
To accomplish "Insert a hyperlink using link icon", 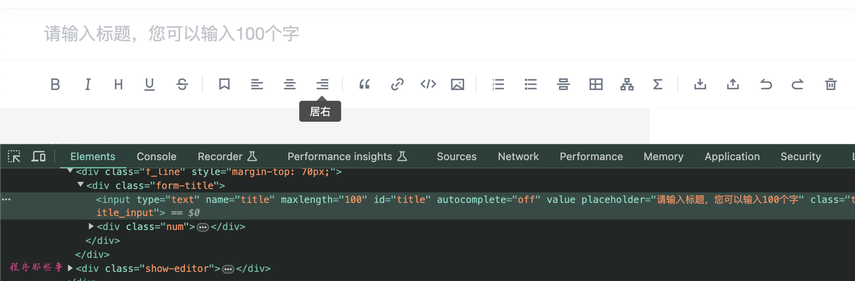I will 397,84.
